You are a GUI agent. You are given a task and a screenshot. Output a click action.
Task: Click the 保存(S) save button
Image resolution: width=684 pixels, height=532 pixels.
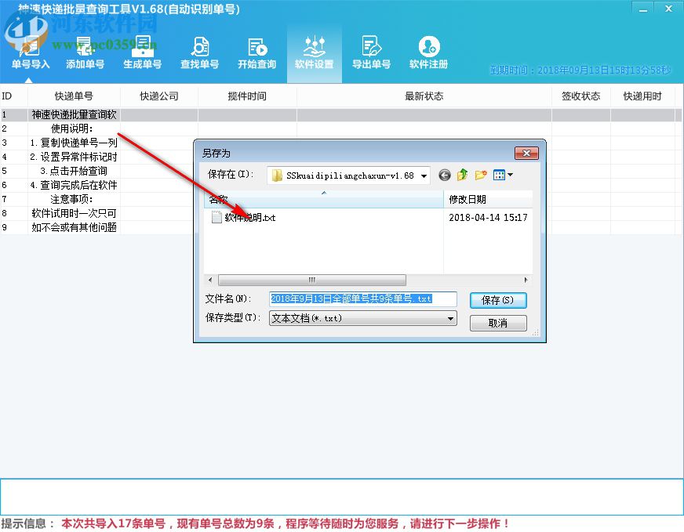click(x=499, y=299)
